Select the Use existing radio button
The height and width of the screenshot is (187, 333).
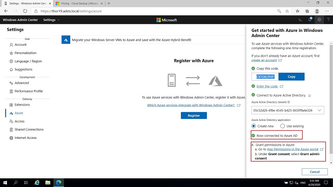coord(282,126)
